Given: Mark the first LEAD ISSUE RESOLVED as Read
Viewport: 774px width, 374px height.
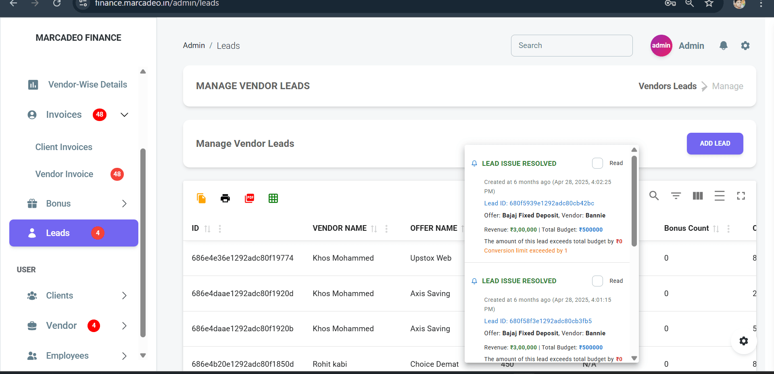Looking at the screenshot, I should (x=597, y=163).
